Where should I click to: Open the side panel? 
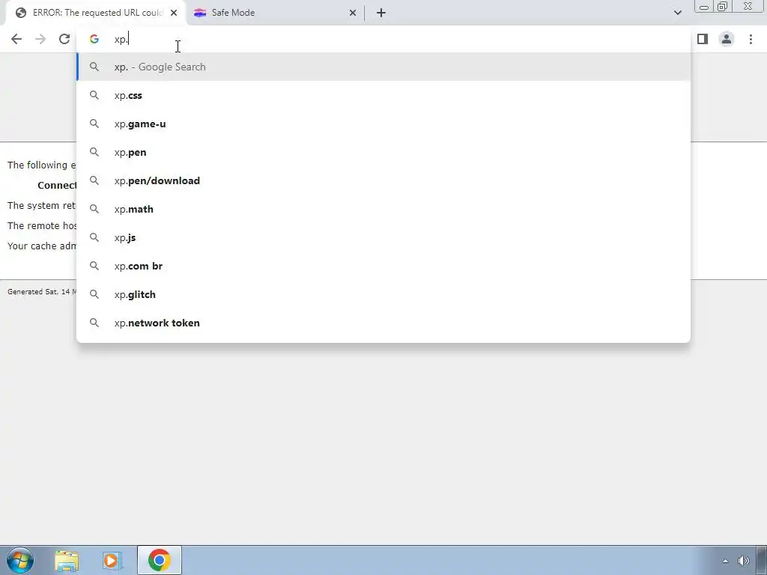(x=703, y=39)
